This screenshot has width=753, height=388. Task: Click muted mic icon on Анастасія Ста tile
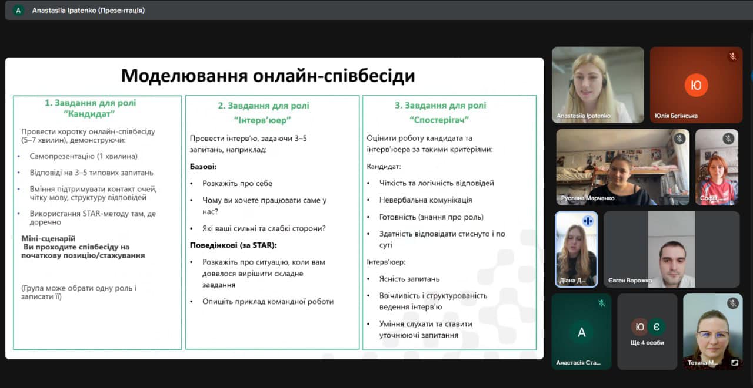click(601, 303)
